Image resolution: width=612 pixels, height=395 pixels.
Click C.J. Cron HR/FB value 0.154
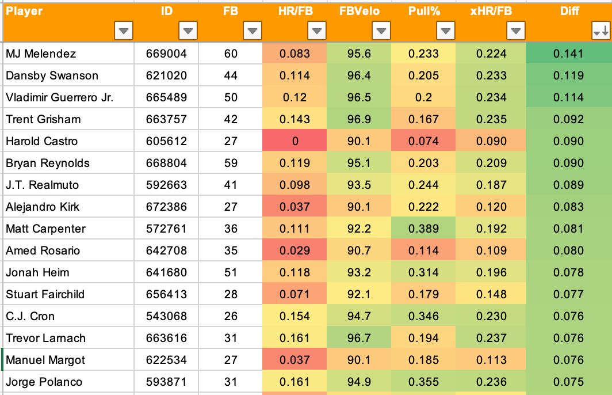pos(294,316)
